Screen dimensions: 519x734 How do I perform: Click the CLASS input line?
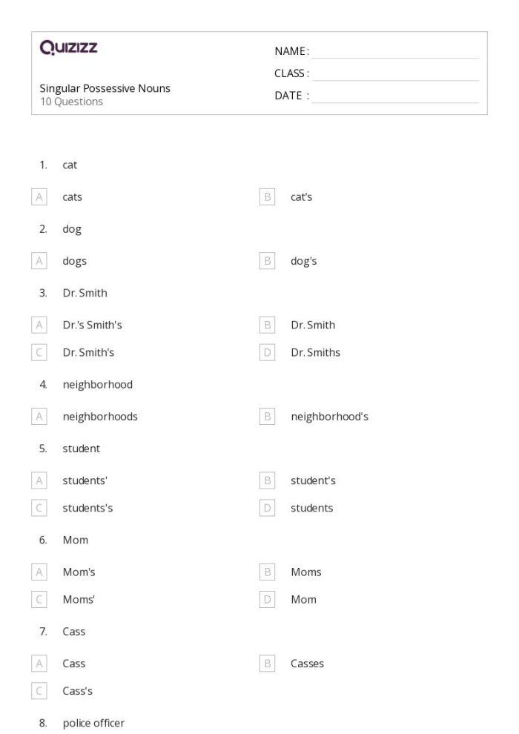395,73
